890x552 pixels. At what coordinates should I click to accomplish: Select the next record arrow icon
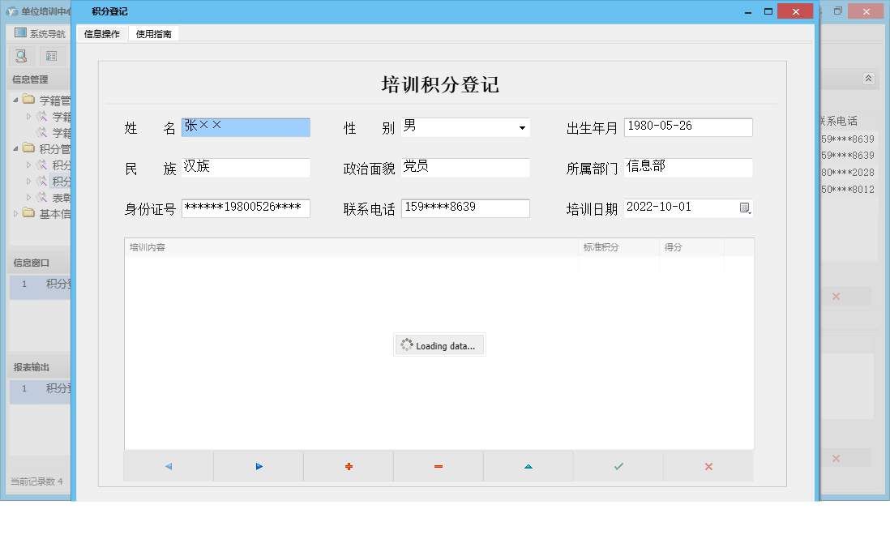point(258,466)
